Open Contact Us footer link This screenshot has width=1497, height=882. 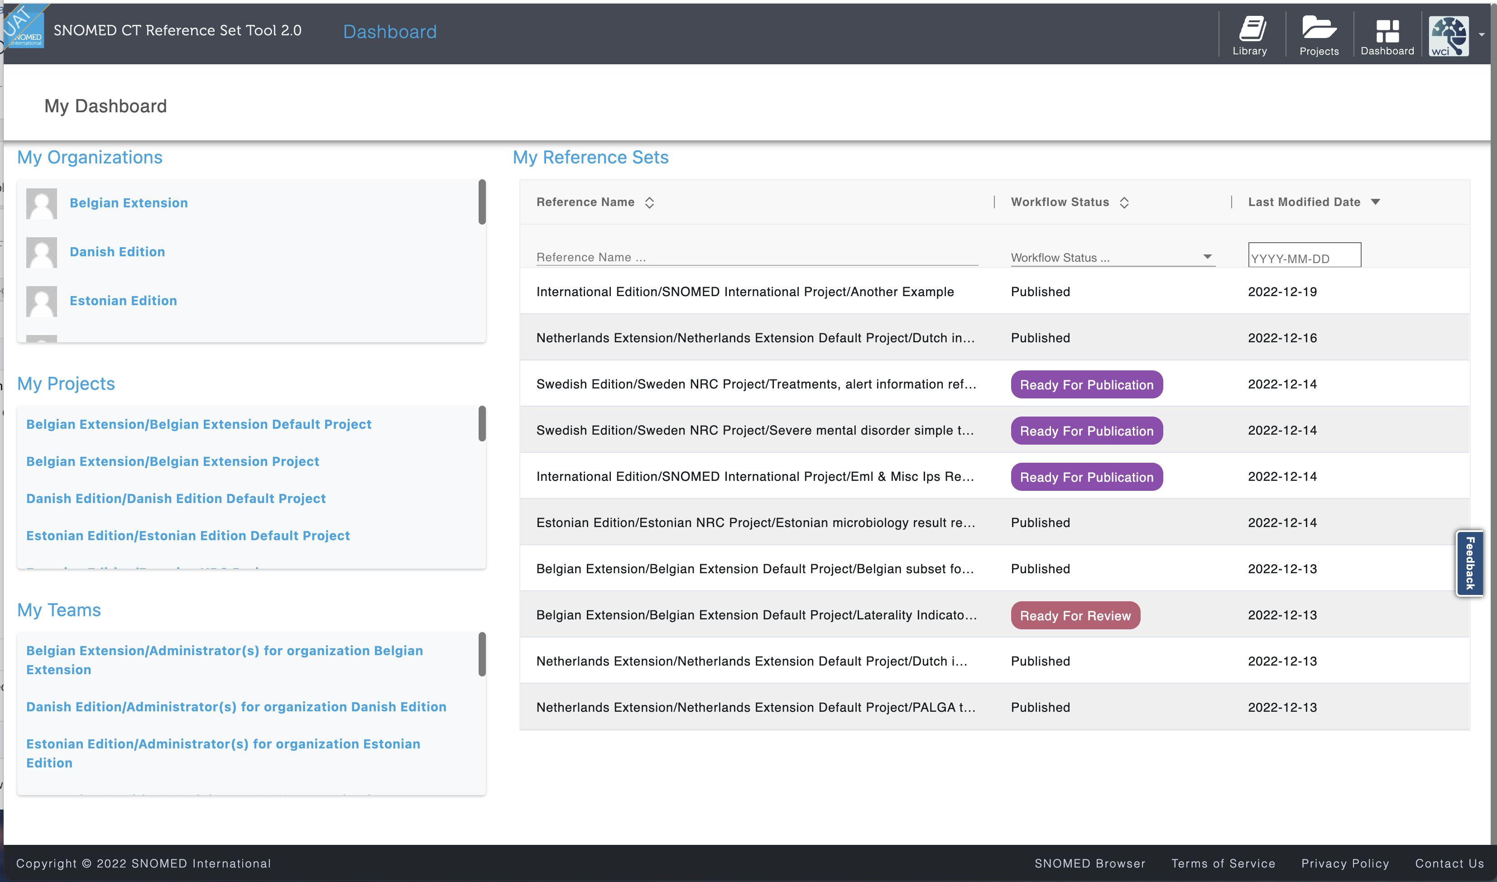pos(1449,863)
